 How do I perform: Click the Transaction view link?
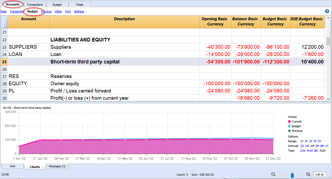17,11
